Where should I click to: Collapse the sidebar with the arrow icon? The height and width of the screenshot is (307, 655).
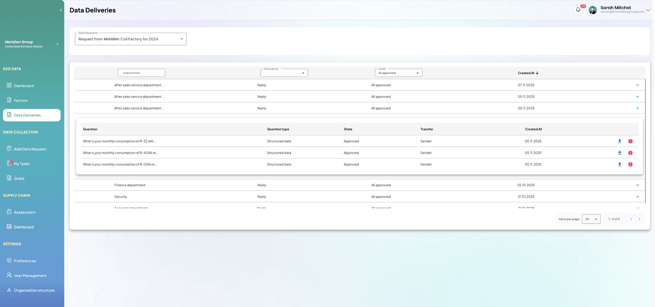point(61,10)
